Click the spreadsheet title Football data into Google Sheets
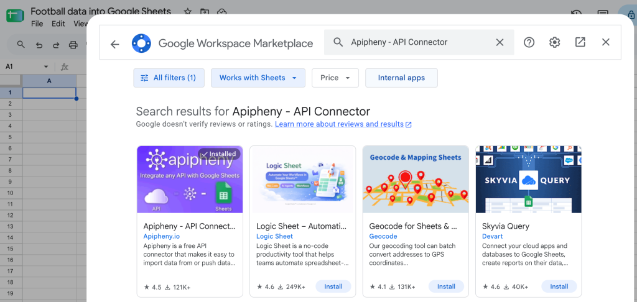Image resolution: width=637 pixels, height=302 pixels. [101, 11]
